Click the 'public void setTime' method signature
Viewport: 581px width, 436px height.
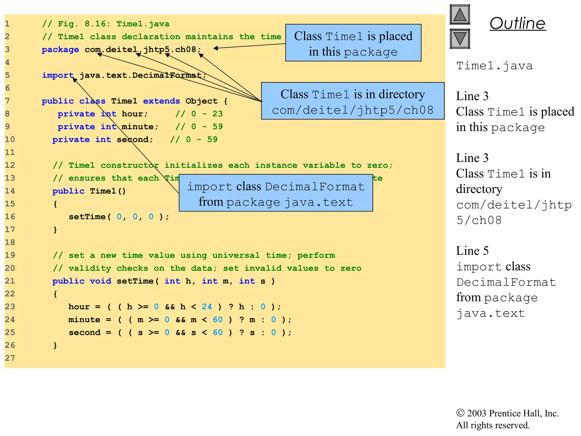pyautogui.click(x=164, y=281)
